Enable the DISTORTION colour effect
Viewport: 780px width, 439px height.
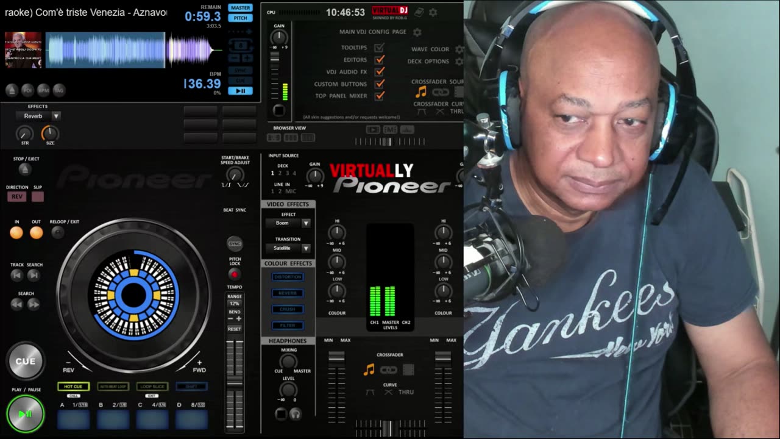288,277
